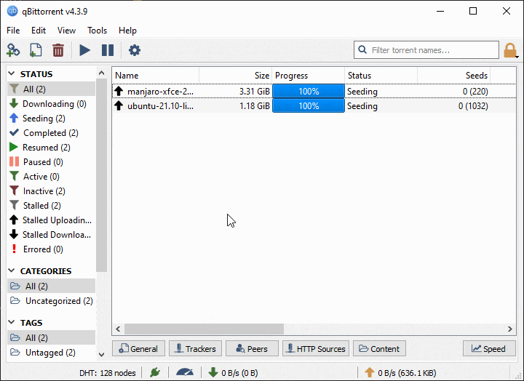Click the ubuntu torrent 100% progress bar
The image size is (524, 381).
coord(309,106)
